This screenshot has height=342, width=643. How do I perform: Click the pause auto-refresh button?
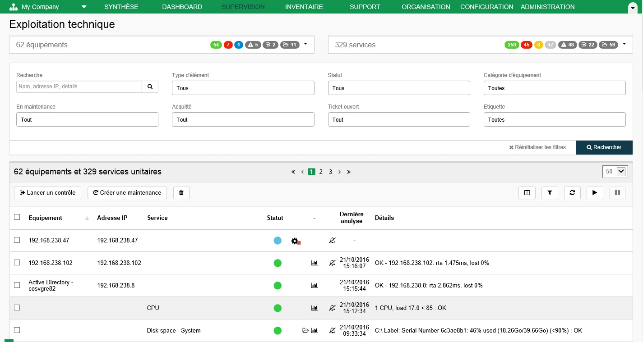tap(617, 193)
